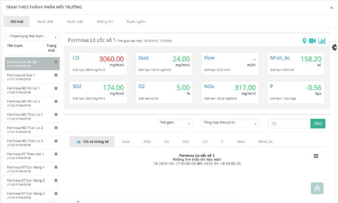Screen dimensions: 338x203
Task: Select station Formosa KT Can Nong 1
Action: (x=32, y=169)
